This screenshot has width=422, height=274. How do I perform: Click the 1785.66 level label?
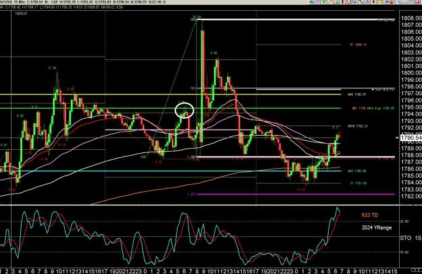[x=357, y=171]
